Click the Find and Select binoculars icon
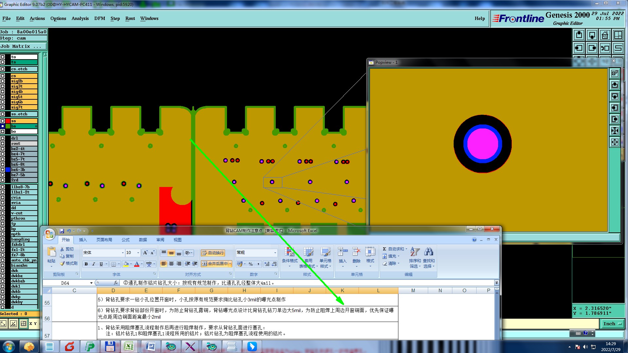628x353 pixels. pyautogui.click(x=428, y=252)
